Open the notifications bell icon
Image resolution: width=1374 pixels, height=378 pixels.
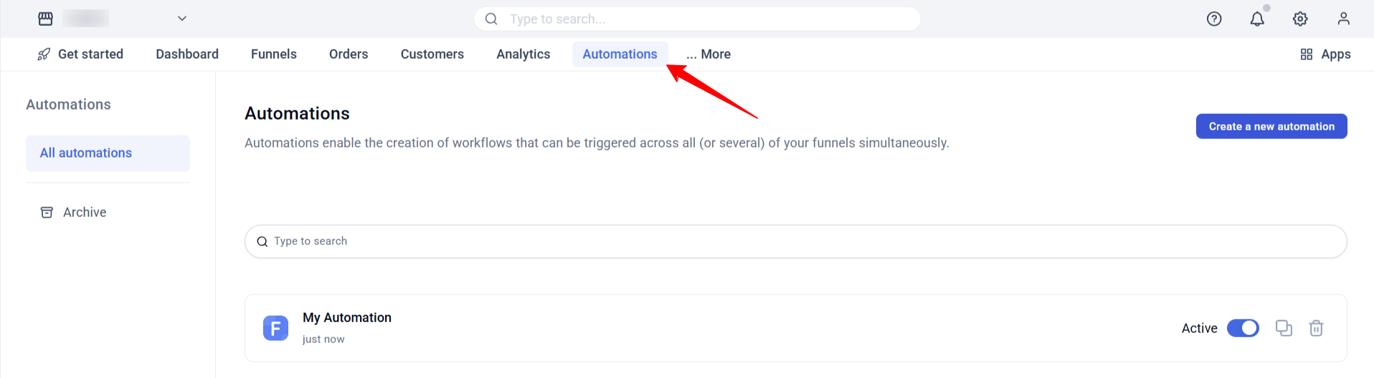tap(1257, 19)
